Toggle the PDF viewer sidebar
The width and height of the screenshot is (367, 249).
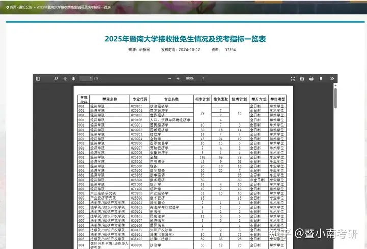coord(38,79)
